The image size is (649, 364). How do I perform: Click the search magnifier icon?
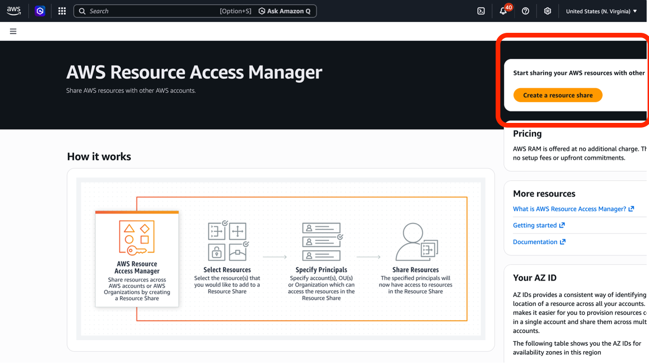pos(82,11)
